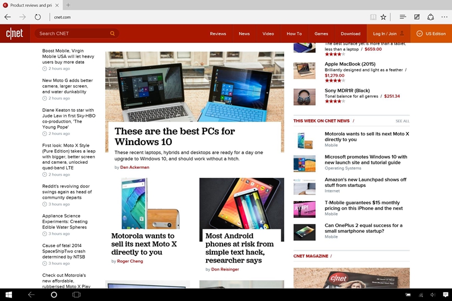
Task: Click the Edge Share icon
Action: point(431,17)
